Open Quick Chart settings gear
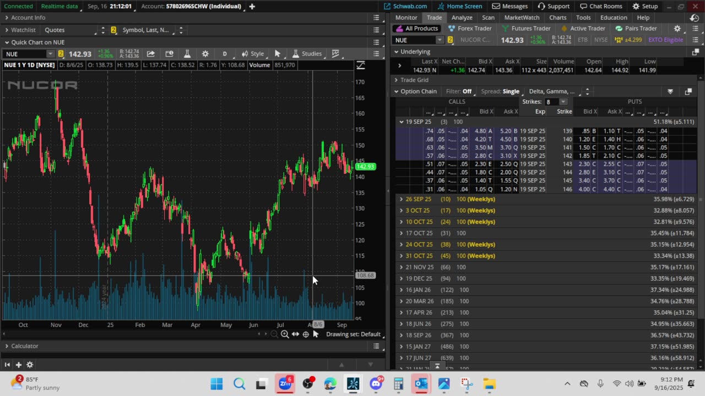Image resolution: width=705 pixels, height=396 pixels. [205, 54]
